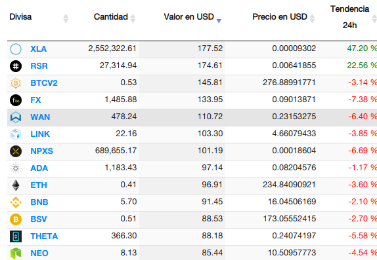Image resolution: width=377 pixels, height=260 pixels.
Task: Click the RSR black hash icon
Action: [16, 66]
